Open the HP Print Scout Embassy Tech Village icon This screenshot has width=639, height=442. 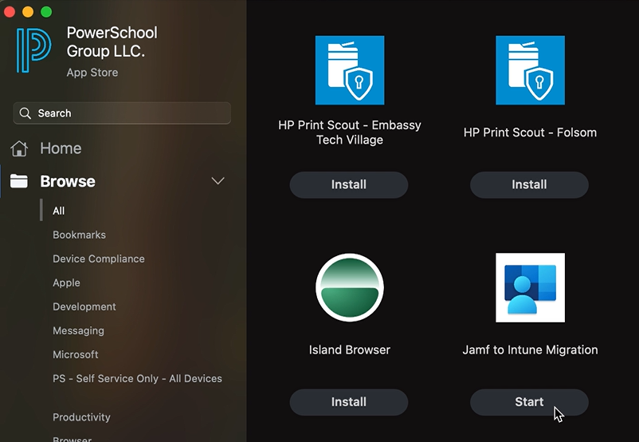pyautogui.click(x=350, y=70)
